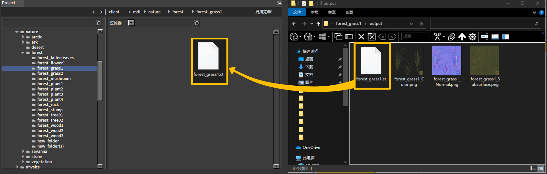
Task: Open the gear settings icon in Explorer toolbar
Action: click(x=472, y=37)
